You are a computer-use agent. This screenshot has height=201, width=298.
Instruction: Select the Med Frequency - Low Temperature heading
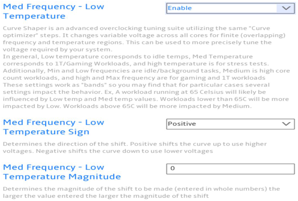coord(54,11)
